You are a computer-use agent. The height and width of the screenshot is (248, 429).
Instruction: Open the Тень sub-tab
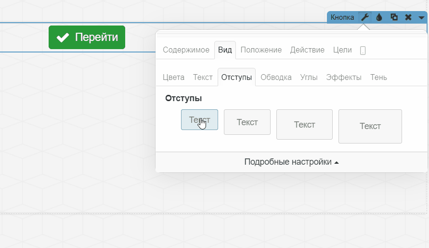click(378, 77)
